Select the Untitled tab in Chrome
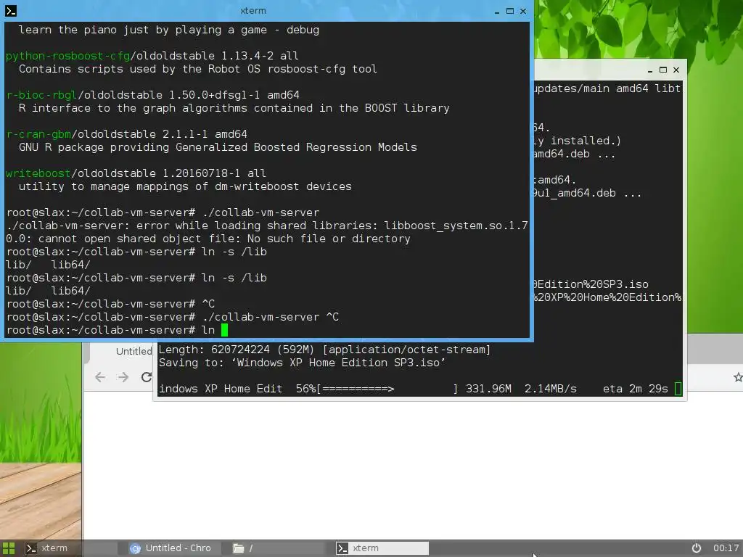 click(x=134, y=352)
